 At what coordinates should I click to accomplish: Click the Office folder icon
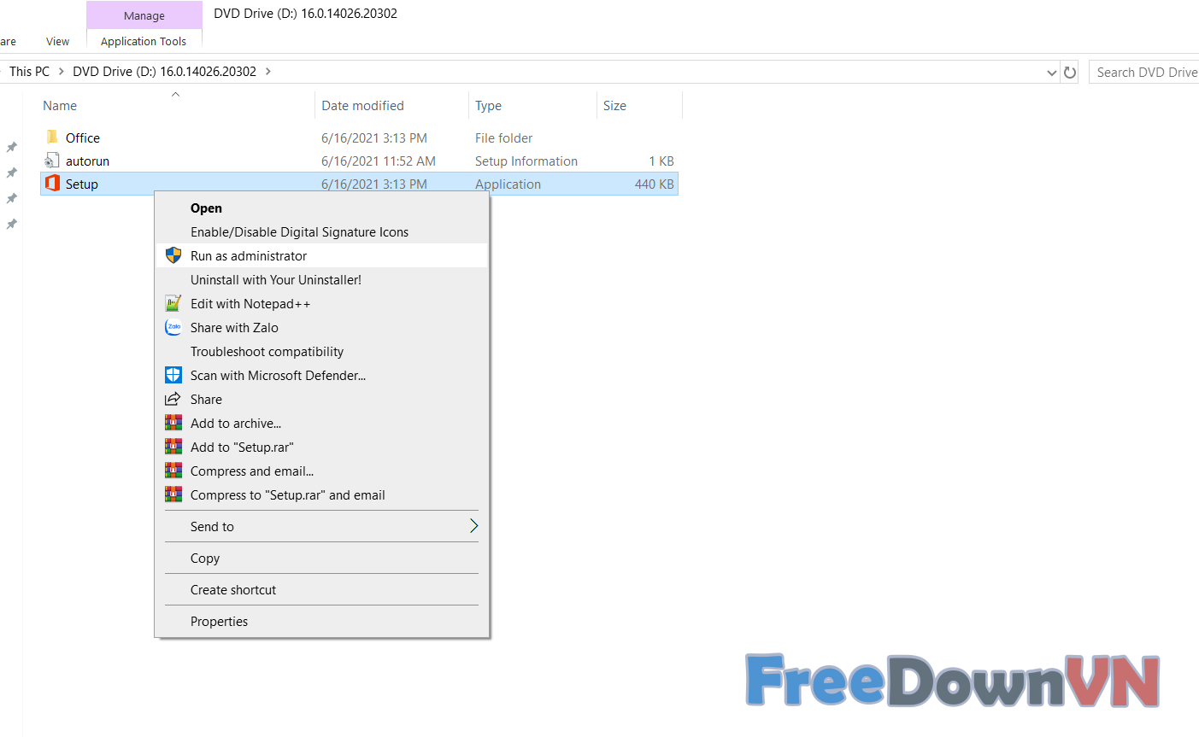click(53, 137)
